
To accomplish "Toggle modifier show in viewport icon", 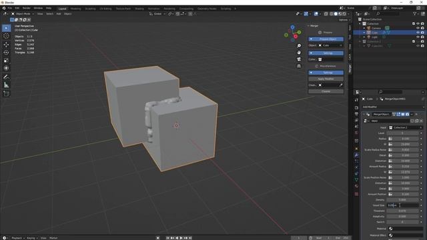I will (x=403, y=114).
